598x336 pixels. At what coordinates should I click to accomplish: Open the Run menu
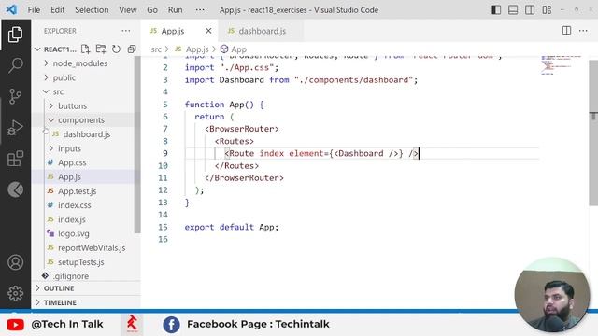(175, 10)
